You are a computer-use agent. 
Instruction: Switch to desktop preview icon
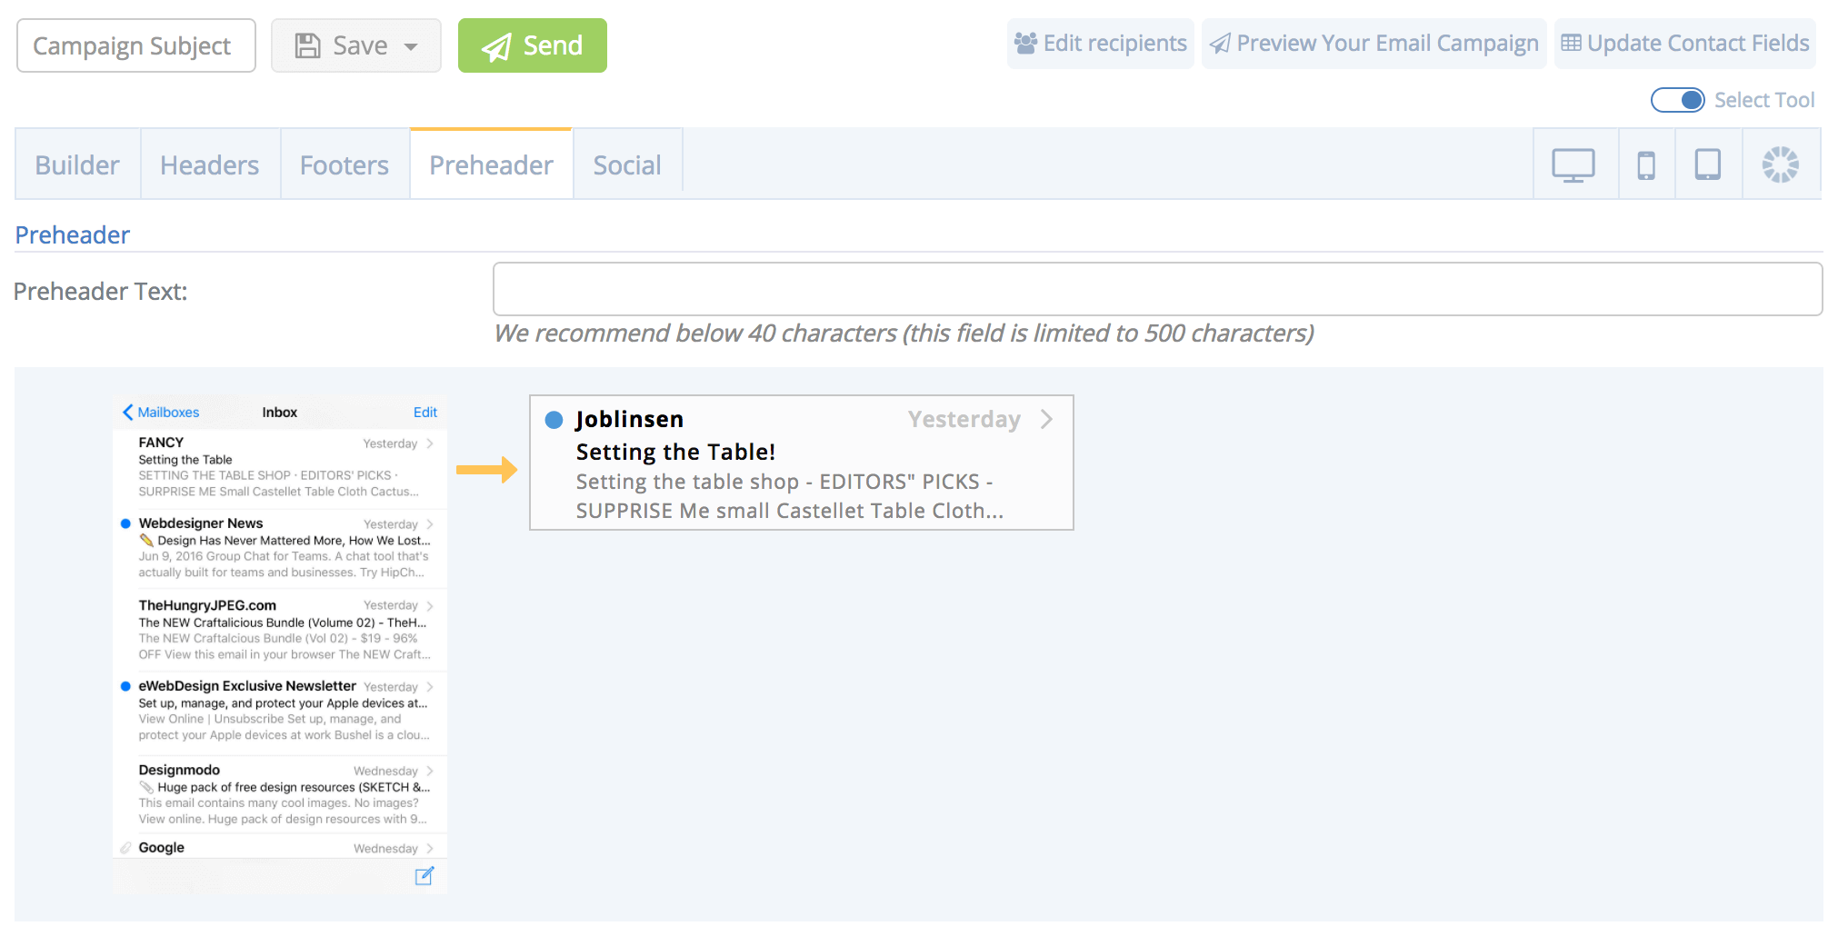(1573, 165)
